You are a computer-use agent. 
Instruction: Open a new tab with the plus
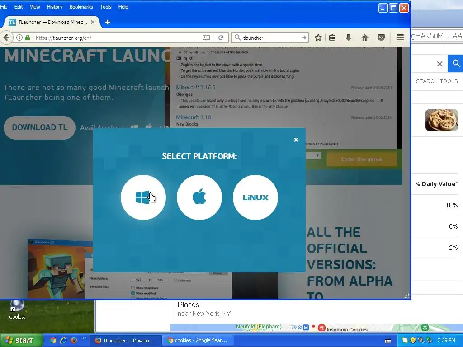(108, 22)
